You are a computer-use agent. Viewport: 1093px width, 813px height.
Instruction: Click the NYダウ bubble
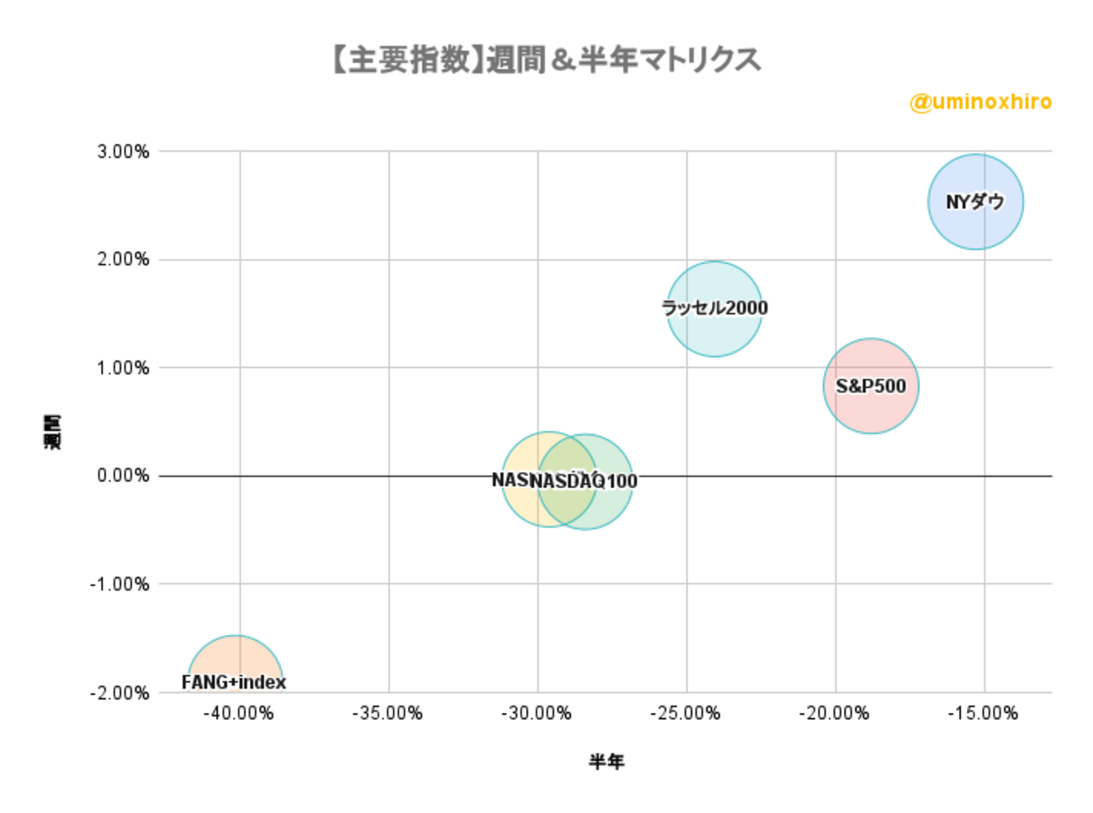(x=975, y=202)
